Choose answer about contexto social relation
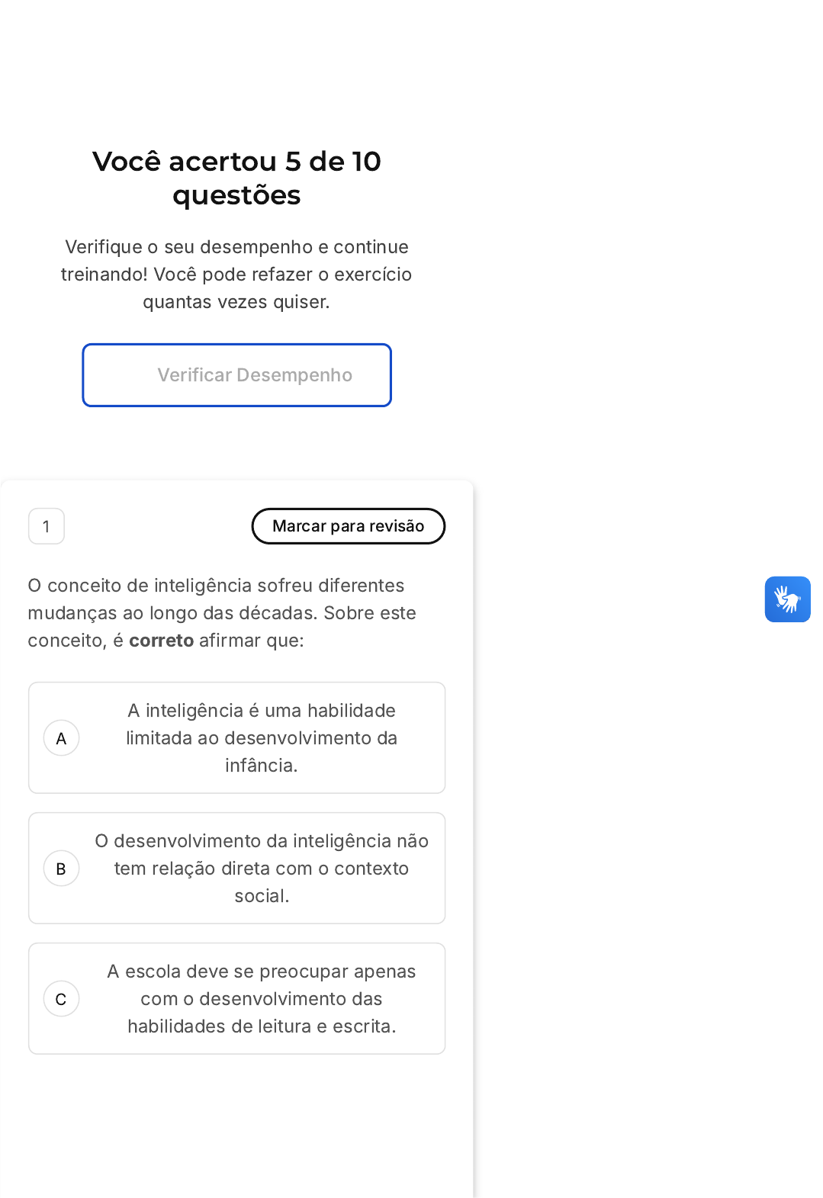The width and height of the screenshot is (823, 1198). pos(262,869)
